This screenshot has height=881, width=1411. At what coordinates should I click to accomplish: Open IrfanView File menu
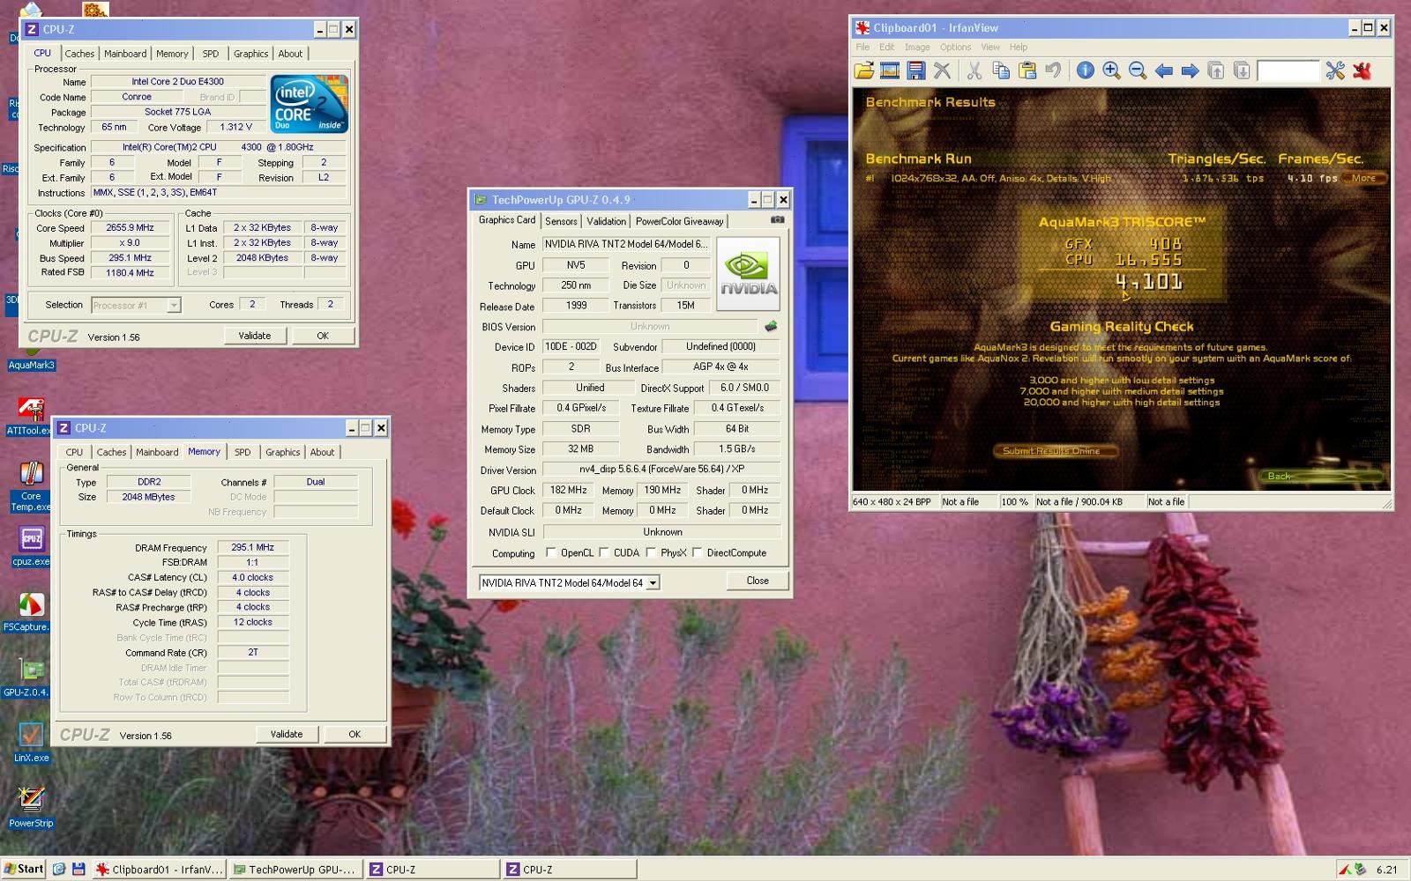point(862,48)
